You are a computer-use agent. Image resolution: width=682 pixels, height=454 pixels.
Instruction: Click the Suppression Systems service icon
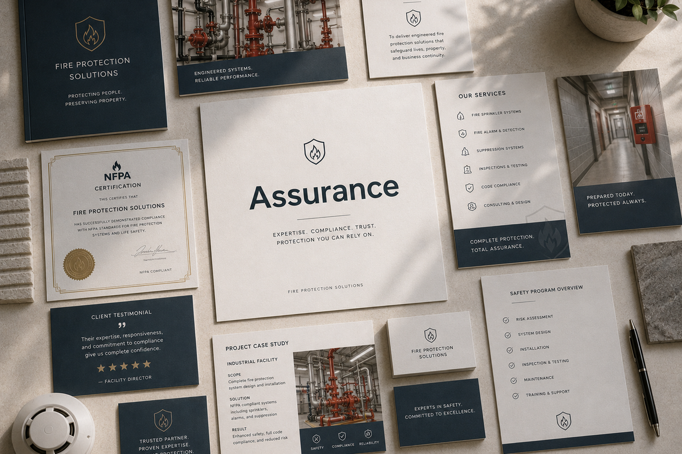coord(465,152)
